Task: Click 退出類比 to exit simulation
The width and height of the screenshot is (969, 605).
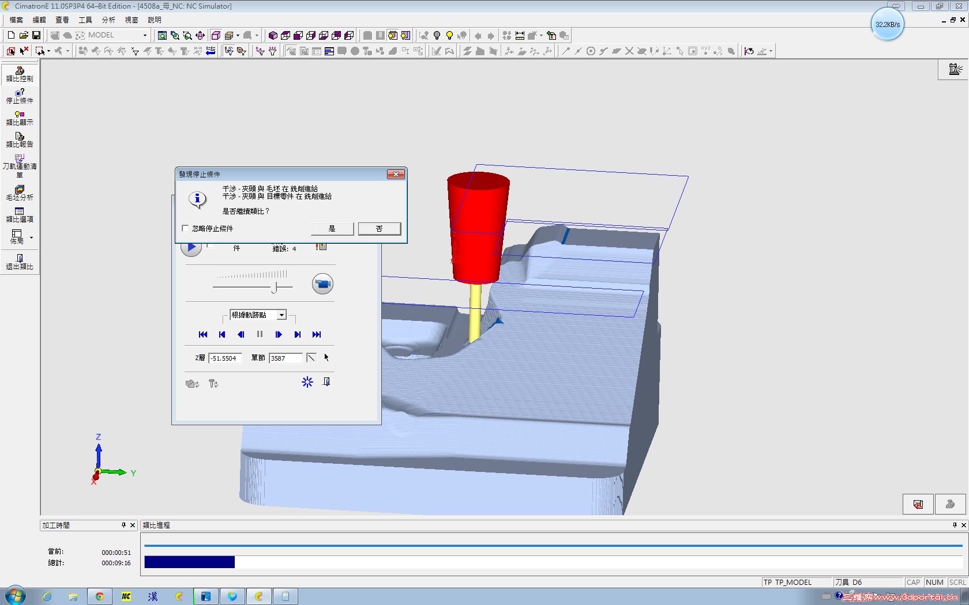Action: click(x=20, y=262)
